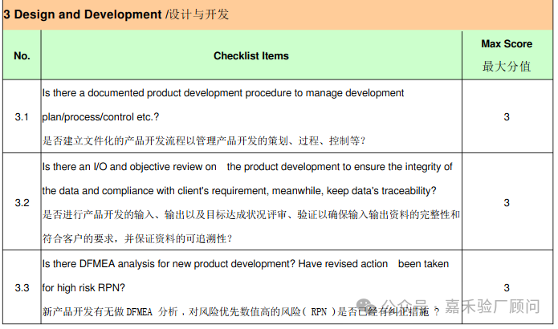
Task: Click the 'No.' column header
Action: 22,56
